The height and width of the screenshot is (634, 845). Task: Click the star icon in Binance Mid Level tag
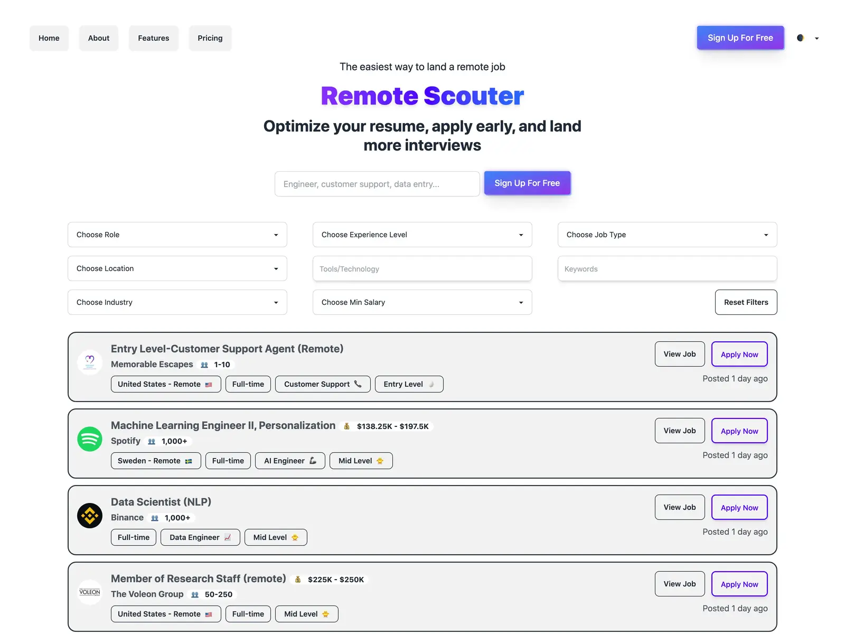point(295,537)
